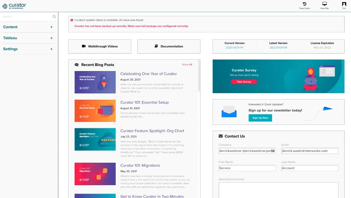Open the Content sidebar section
Screen dimensions: 351x198
point(10,27)
